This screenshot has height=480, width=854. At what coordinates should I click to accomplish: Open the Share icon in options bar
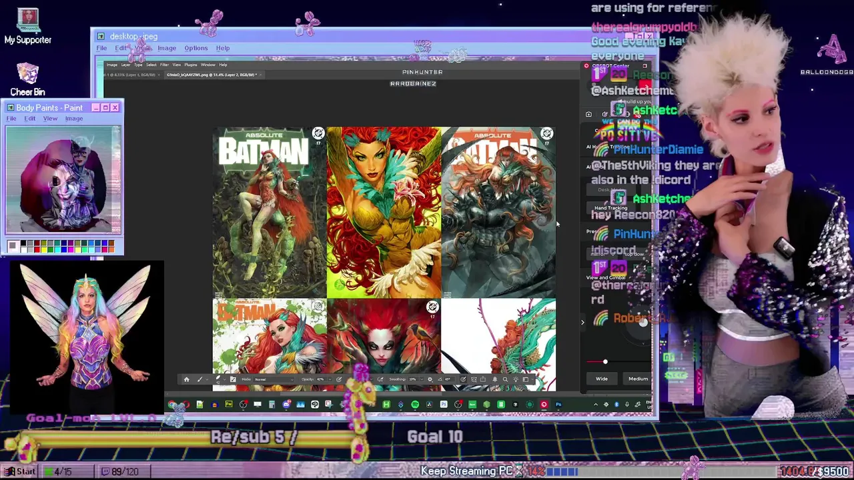coord(482,379)
